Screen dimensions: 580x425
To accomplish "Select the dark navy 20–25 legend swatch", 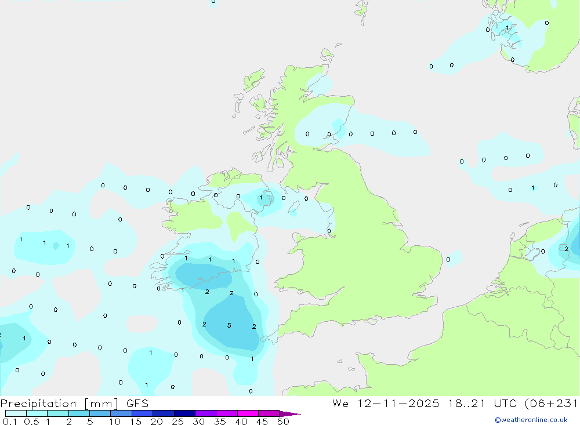I will [164, 413].
